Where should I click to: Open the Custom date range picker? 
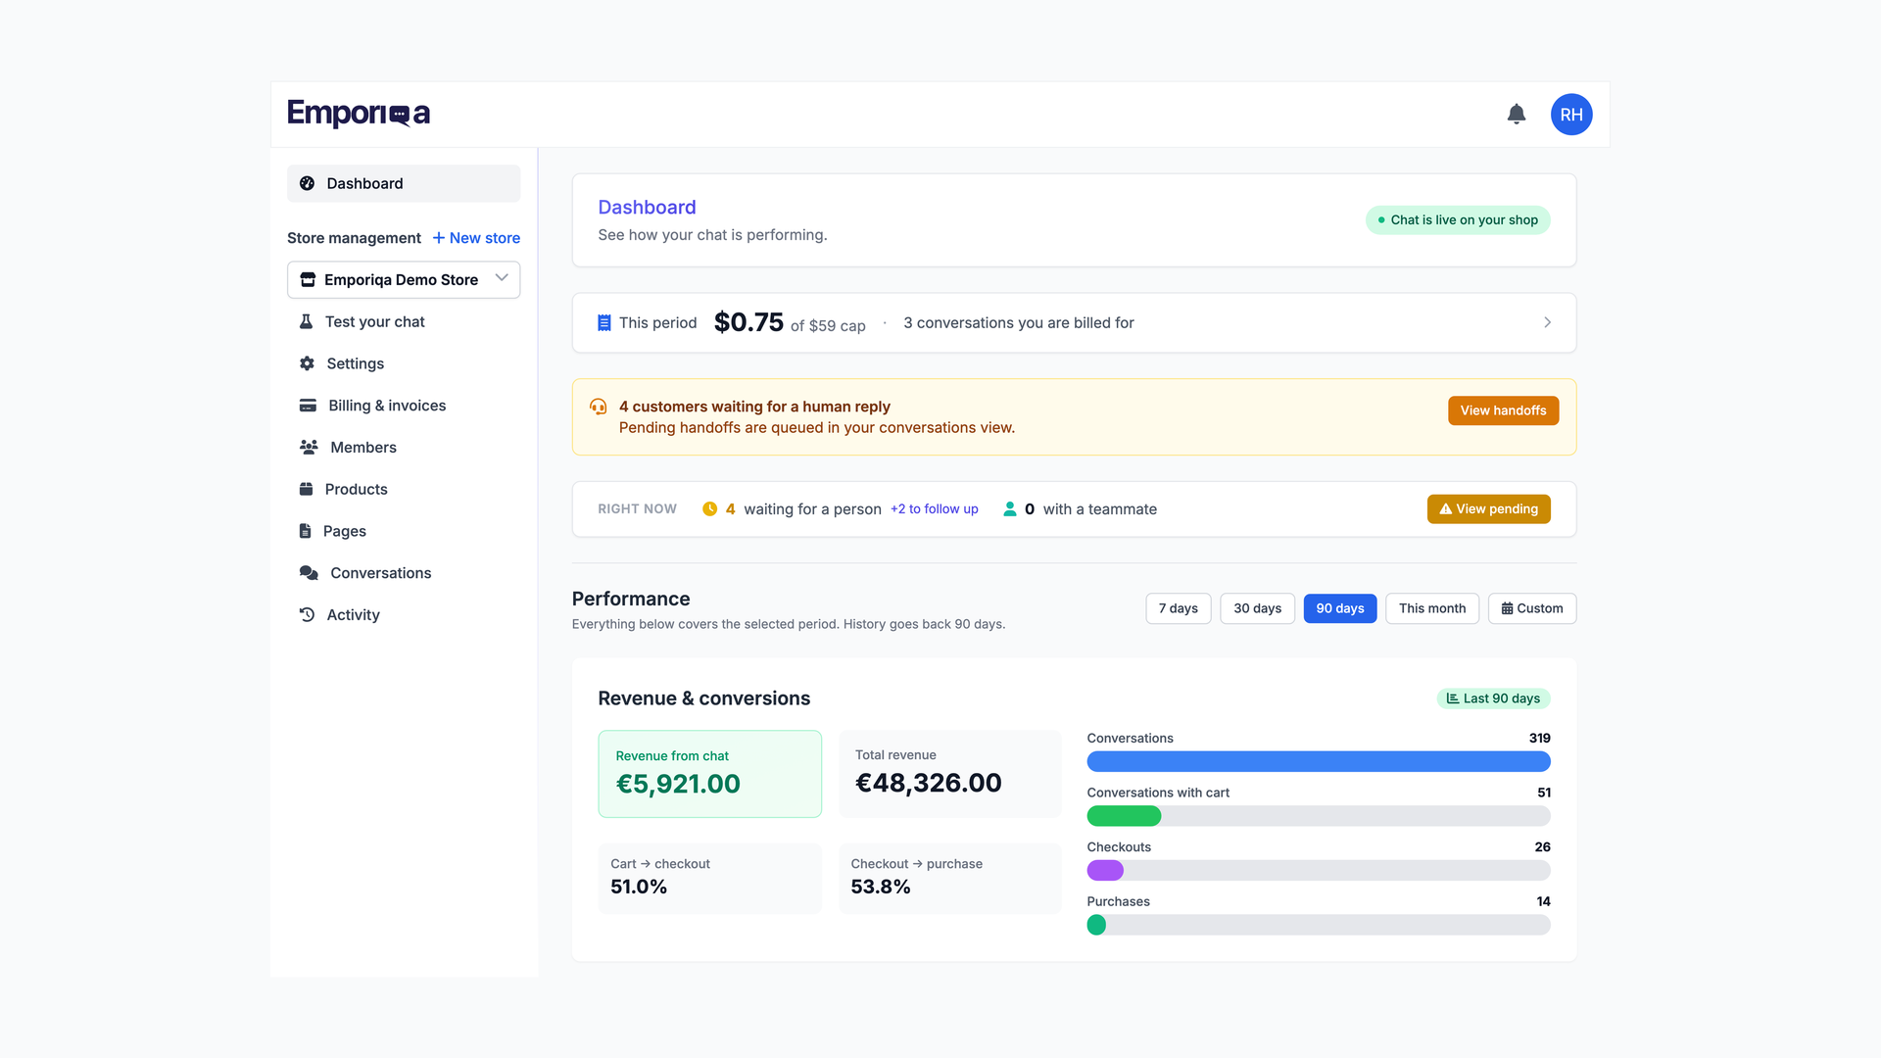click(x=1532, y=608)
